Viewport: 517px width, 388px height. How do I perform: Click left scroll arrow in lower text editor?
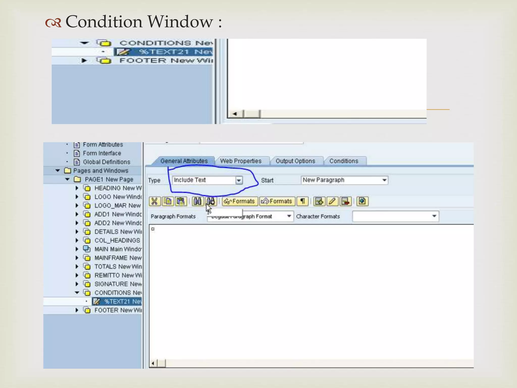tap(153, 363)
